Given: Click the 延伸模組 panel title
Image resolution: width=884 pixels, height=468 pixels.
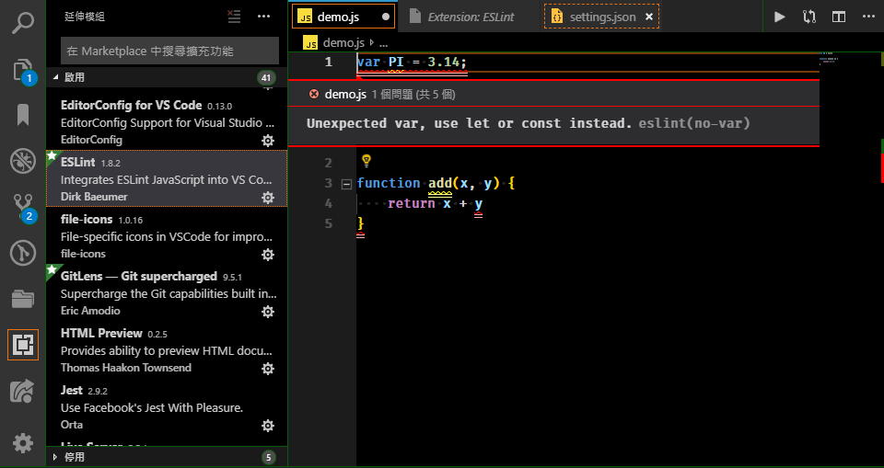Looking at the screenshot, I should pyautogui.click(x=85, y=17).
